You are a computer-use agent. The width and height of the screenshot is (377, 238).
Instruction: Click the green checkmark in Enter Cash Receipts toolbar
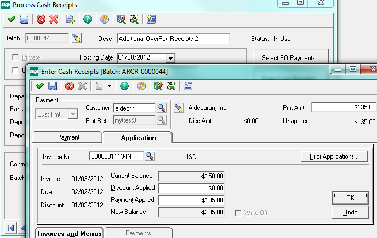39,86
